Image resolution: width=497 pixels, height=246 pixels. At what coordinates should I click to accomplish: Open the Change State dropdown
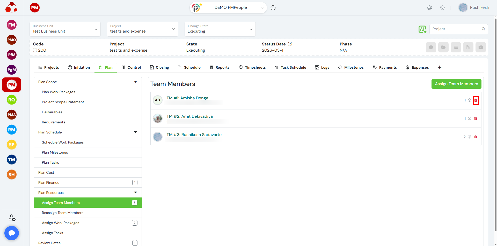220,29
